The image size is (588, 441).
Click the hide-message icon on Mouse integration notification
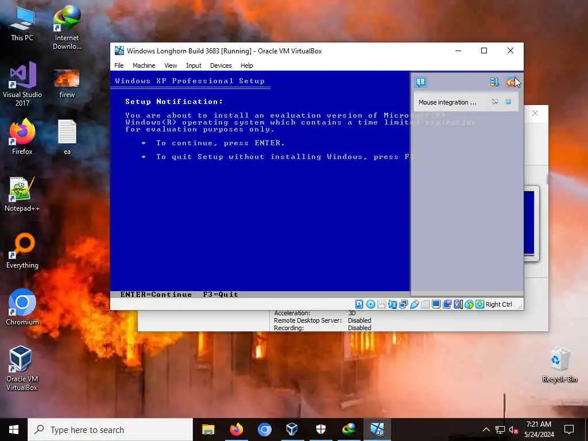point(494,102)
